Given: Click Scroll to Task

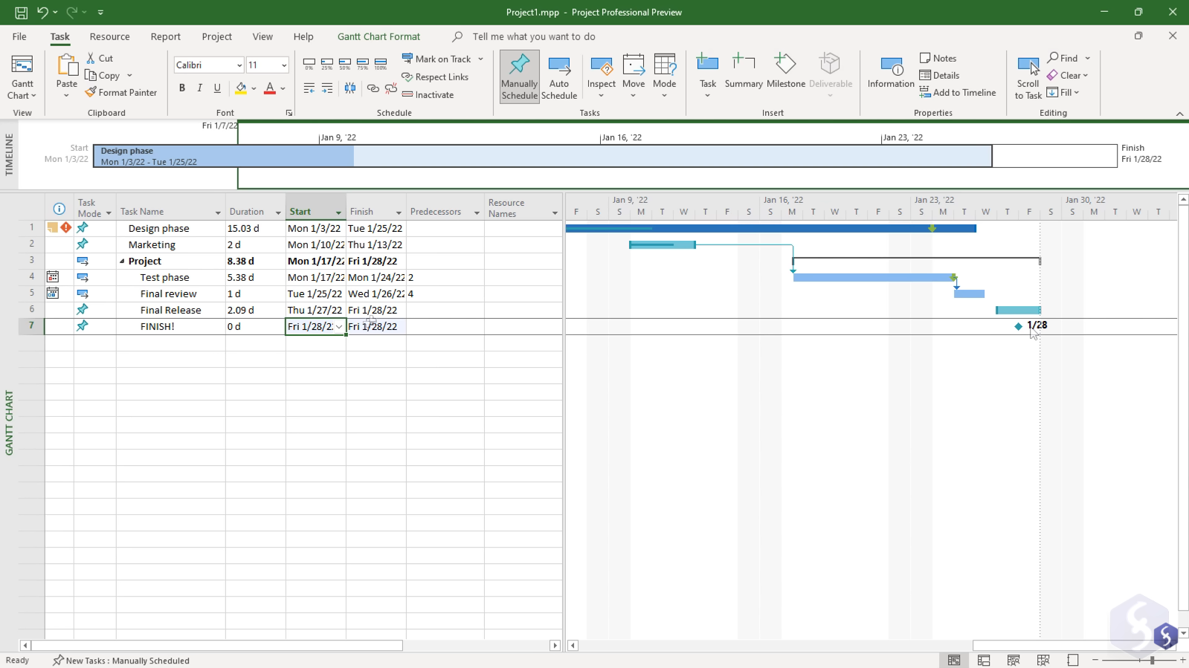Looking at the screenshot, I should click(x=1028, y=77).
